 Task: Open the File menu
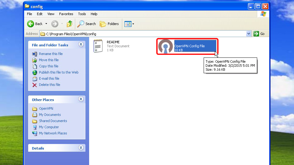pos(29,14)
